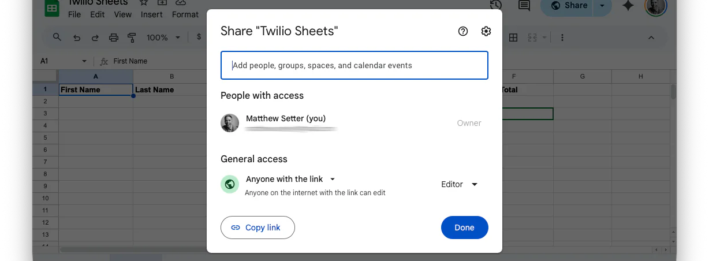The width and height of the screenshot is (709, 261).
Task: Click the cloud document status icon
Action: click(180, 3)
